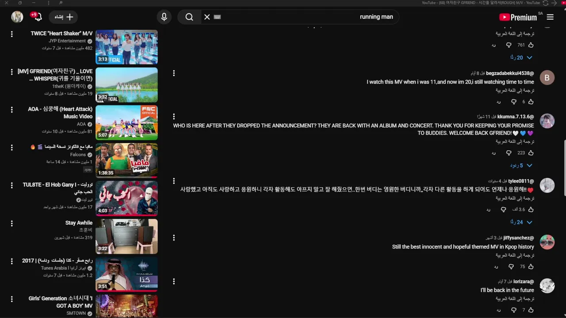Image resolution: width=566 pixels, height=318 pixels.
Task: Open options menu for AOA Heart Attack video
Action: point(11,110)
